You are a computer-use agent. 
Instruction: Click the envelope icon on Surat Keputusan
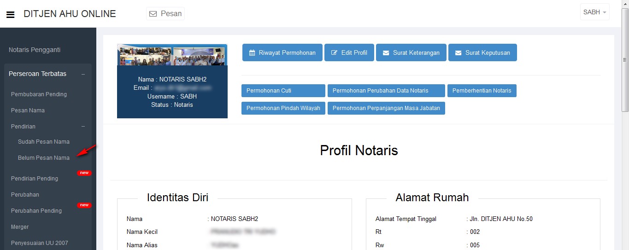458,52
